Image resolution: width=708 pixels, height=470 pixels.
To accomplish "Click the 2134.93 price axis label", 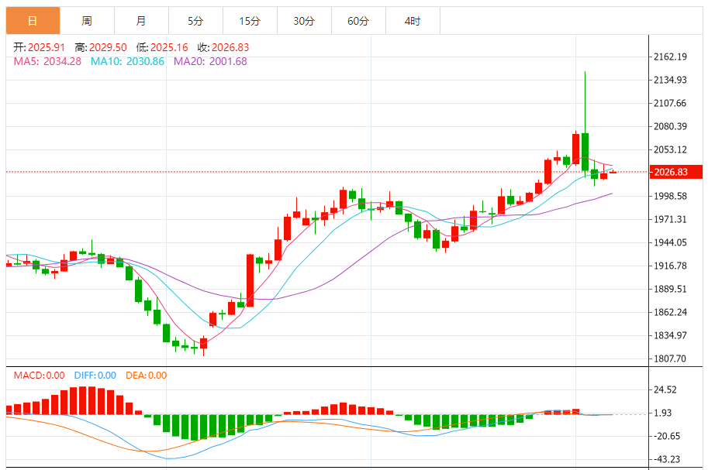I will pyautogui.click(x=670, y=80).
